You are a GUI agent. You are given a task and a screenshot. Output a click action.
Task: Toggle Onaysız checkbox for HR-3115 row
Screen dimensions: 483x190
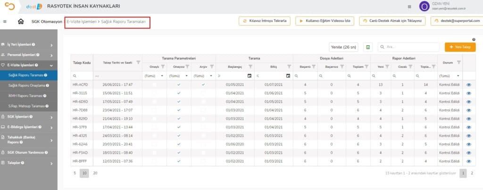[x=179, y=92]
